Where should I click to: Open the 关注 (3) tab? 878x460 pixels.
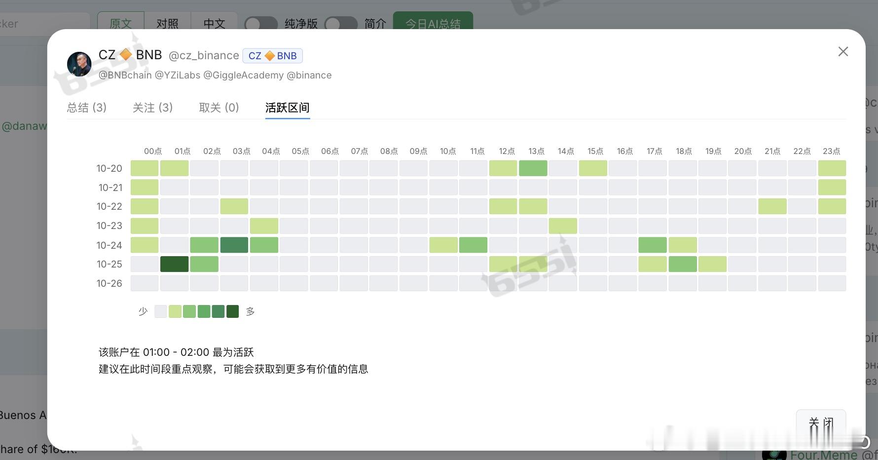(x=153, y=108)
